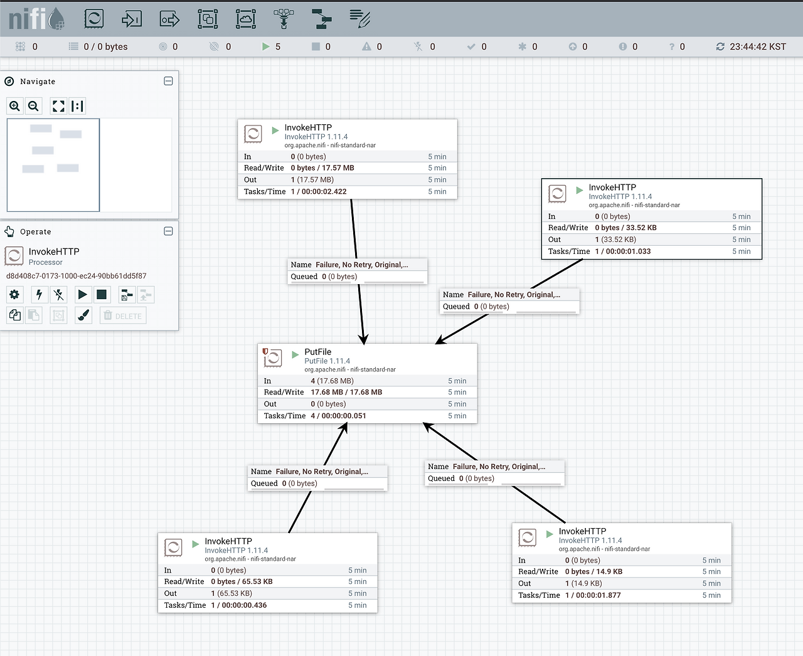Select the Label toolbar icon

(359, 19)
